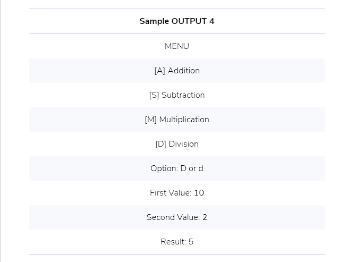Click the number 10 in First Value
The height and width of the screenshot is (262, 347).
click(199, 193)
